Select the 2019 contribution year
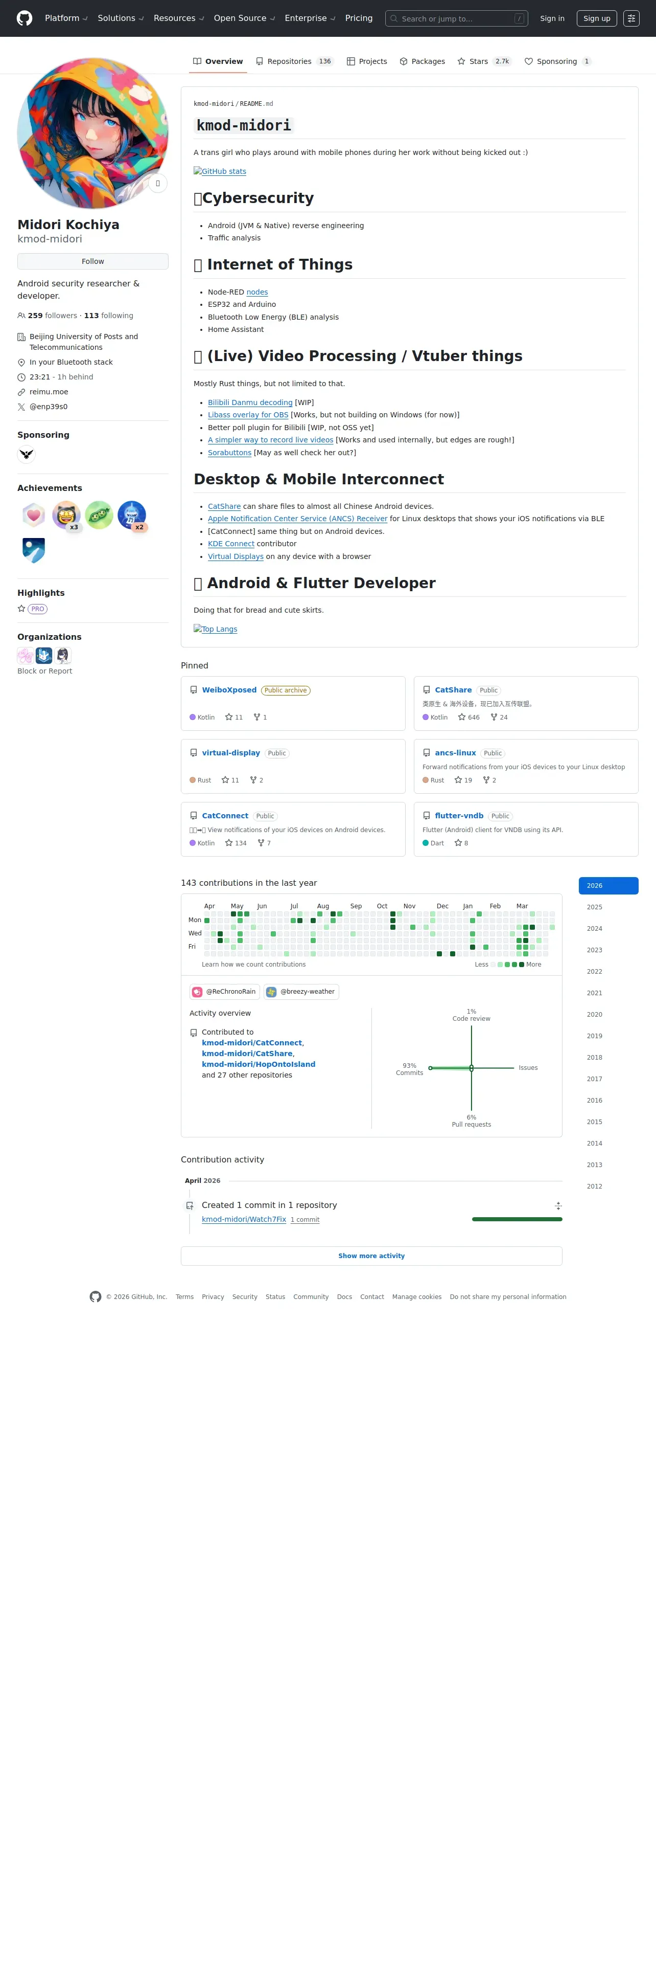 (608, 1036)
